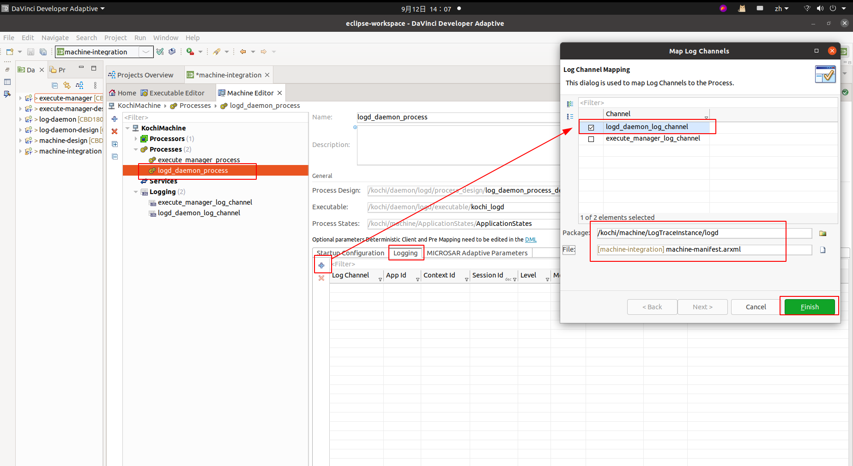Browse file with document icon
Image resolution: width=853 pixels, height=466 pixels.
coord(823,250)
